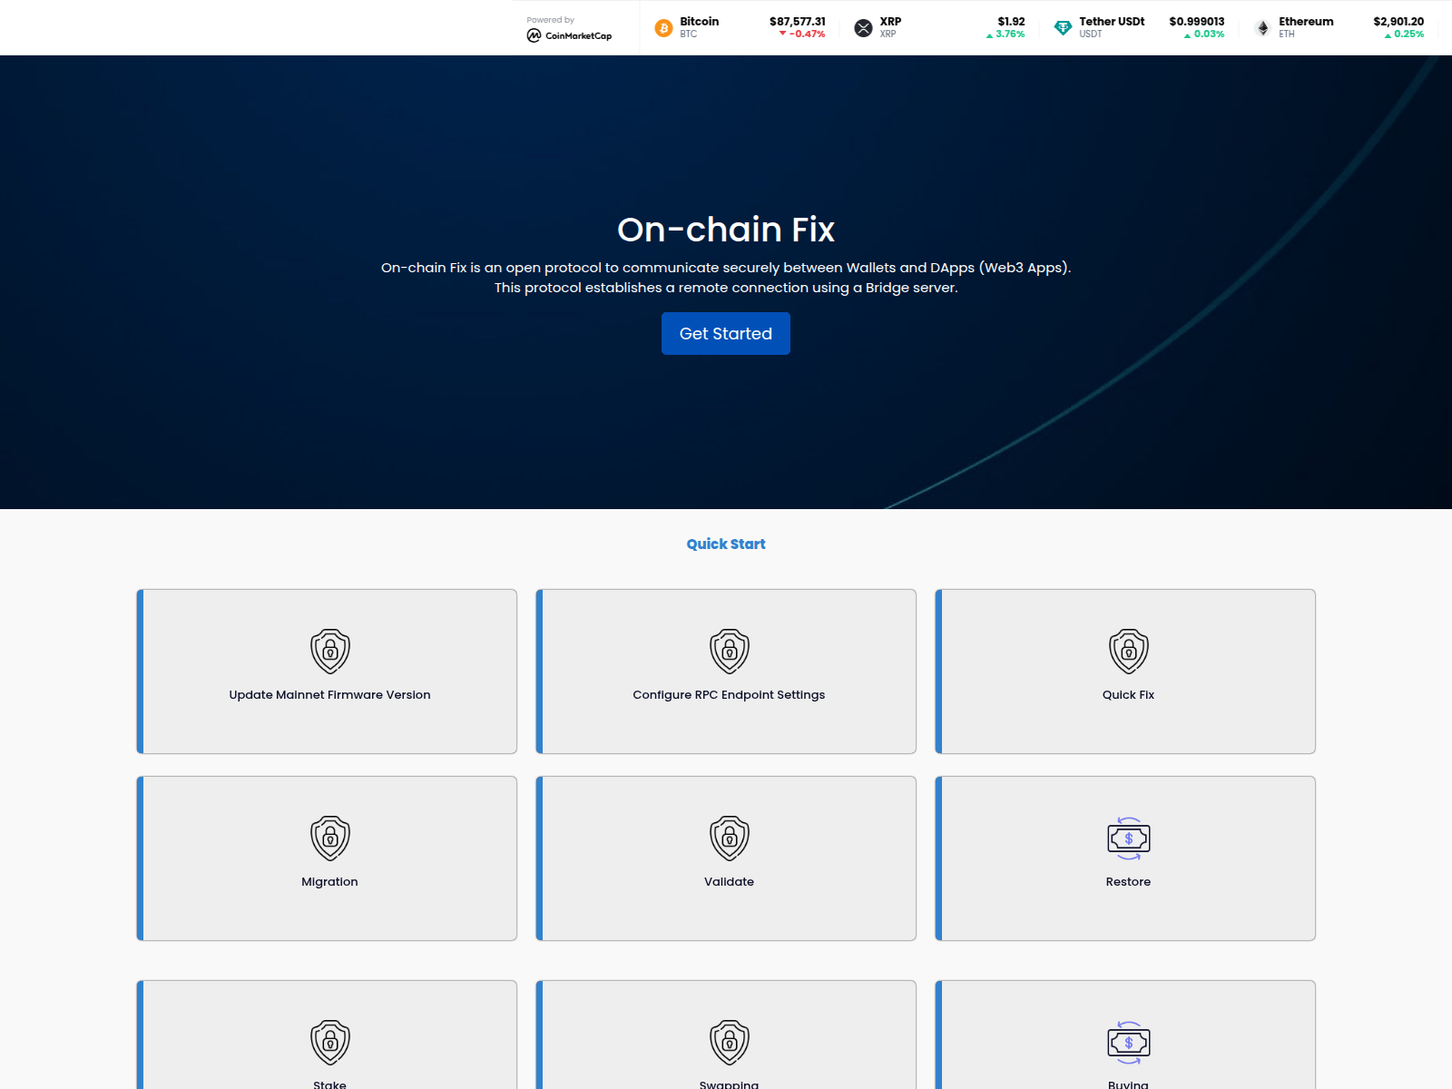Click Bitcoin price $87,577.31
The image size is (1452, 1089).
[x=798, y=21]
